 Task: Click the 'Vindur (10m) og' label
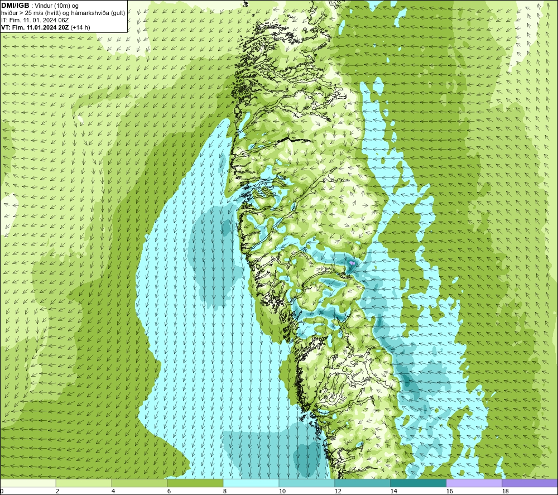click(x=57, y=6)
